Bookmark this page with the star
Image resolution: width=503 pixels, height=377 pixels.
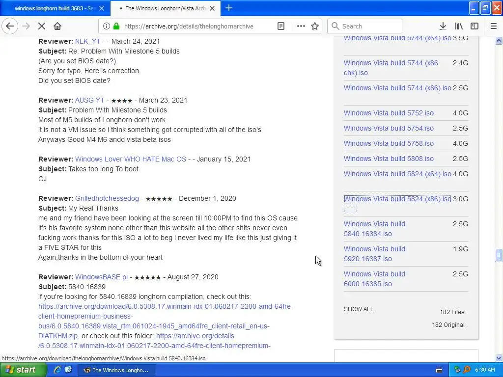315,26
